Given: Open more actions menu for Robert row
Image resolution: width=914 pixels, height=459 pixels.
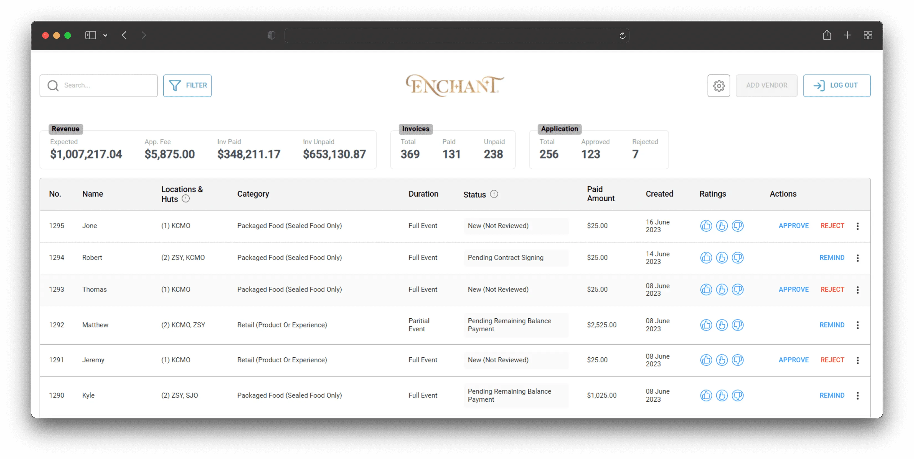Looking at the screenshot, I should coord(858,258).
